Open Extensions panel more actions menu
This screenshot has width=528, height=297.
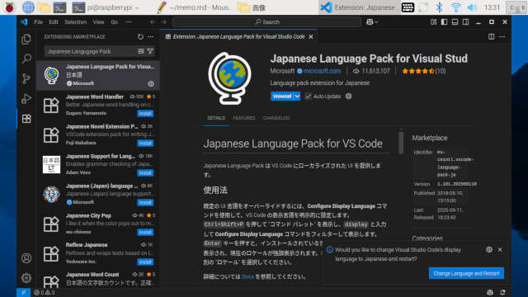[x=150, y=36]
